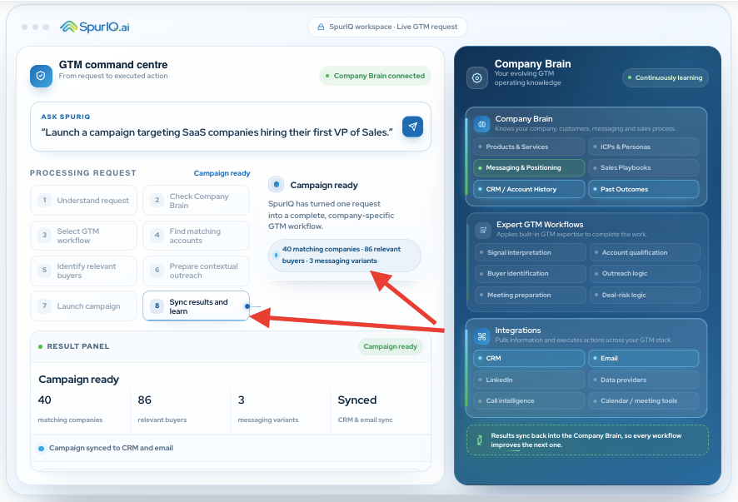The image size is (738, 502).
Task: Toggle the CRM / Account History chip
Action: point(529,189)
